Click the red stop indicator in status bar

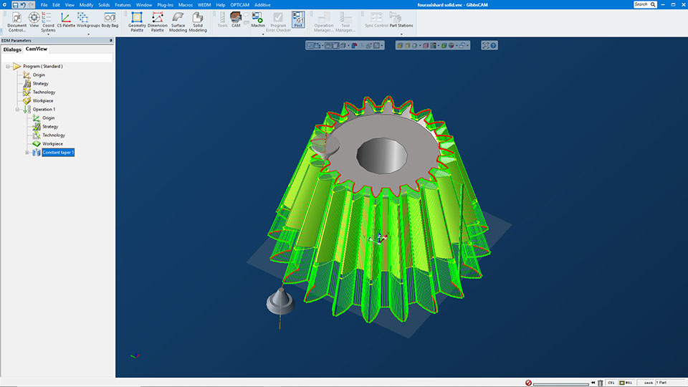528,383
